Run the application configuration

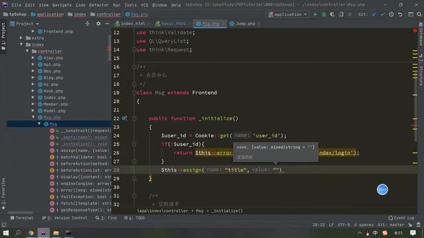315,15
